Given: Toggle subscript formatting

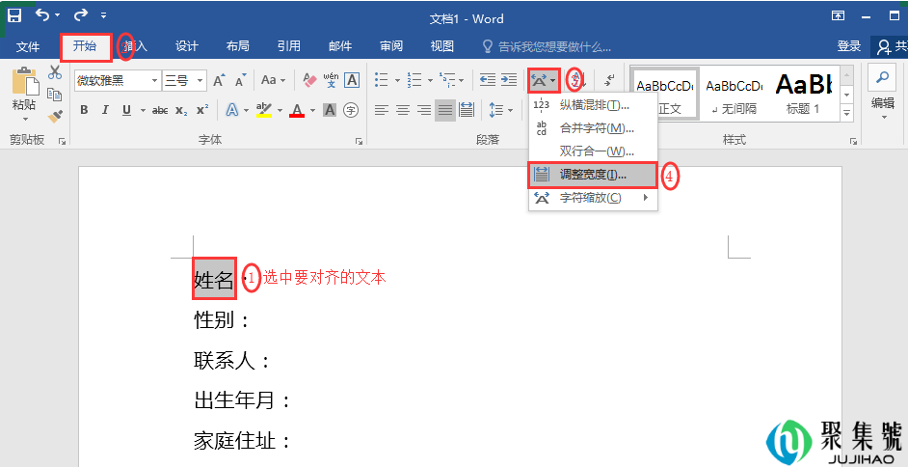Looking at the screenshot, I should [181, 110].
